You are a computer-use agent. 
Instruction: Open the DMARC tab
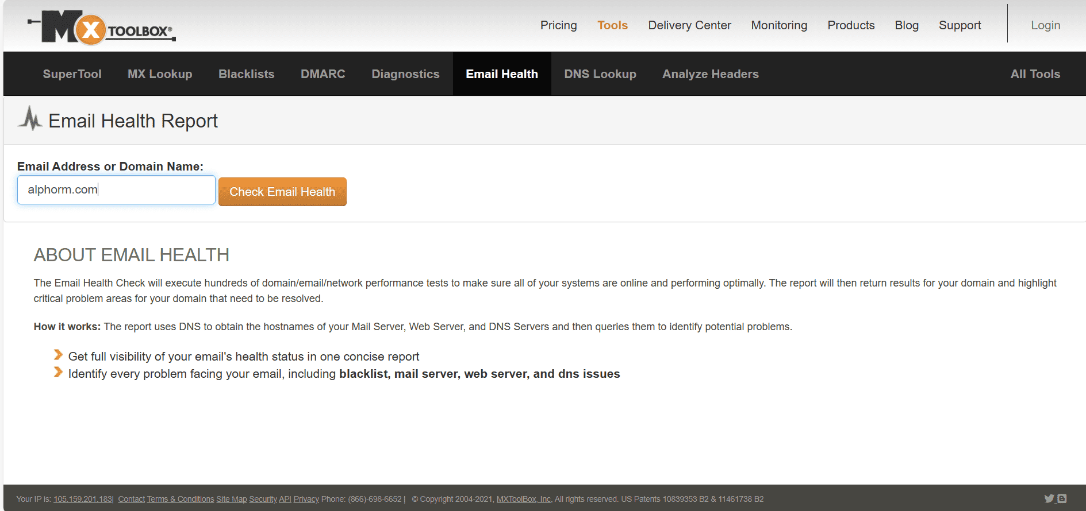coord(323,74)
